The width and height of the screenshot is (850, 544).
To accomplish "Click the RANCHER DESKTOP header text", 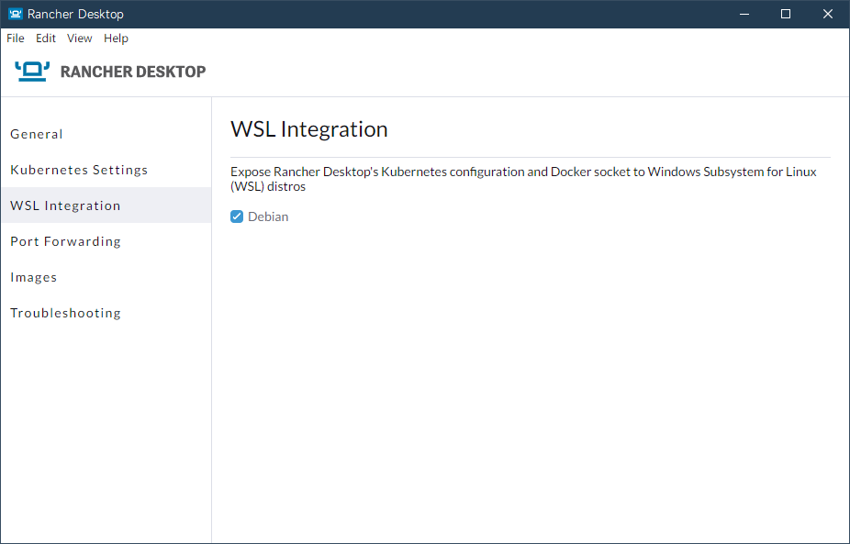I will pos(133,72).
